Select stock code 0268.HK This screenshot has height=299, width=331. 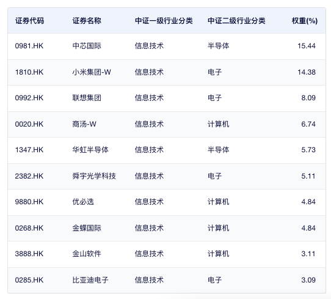tap(29, 228)
